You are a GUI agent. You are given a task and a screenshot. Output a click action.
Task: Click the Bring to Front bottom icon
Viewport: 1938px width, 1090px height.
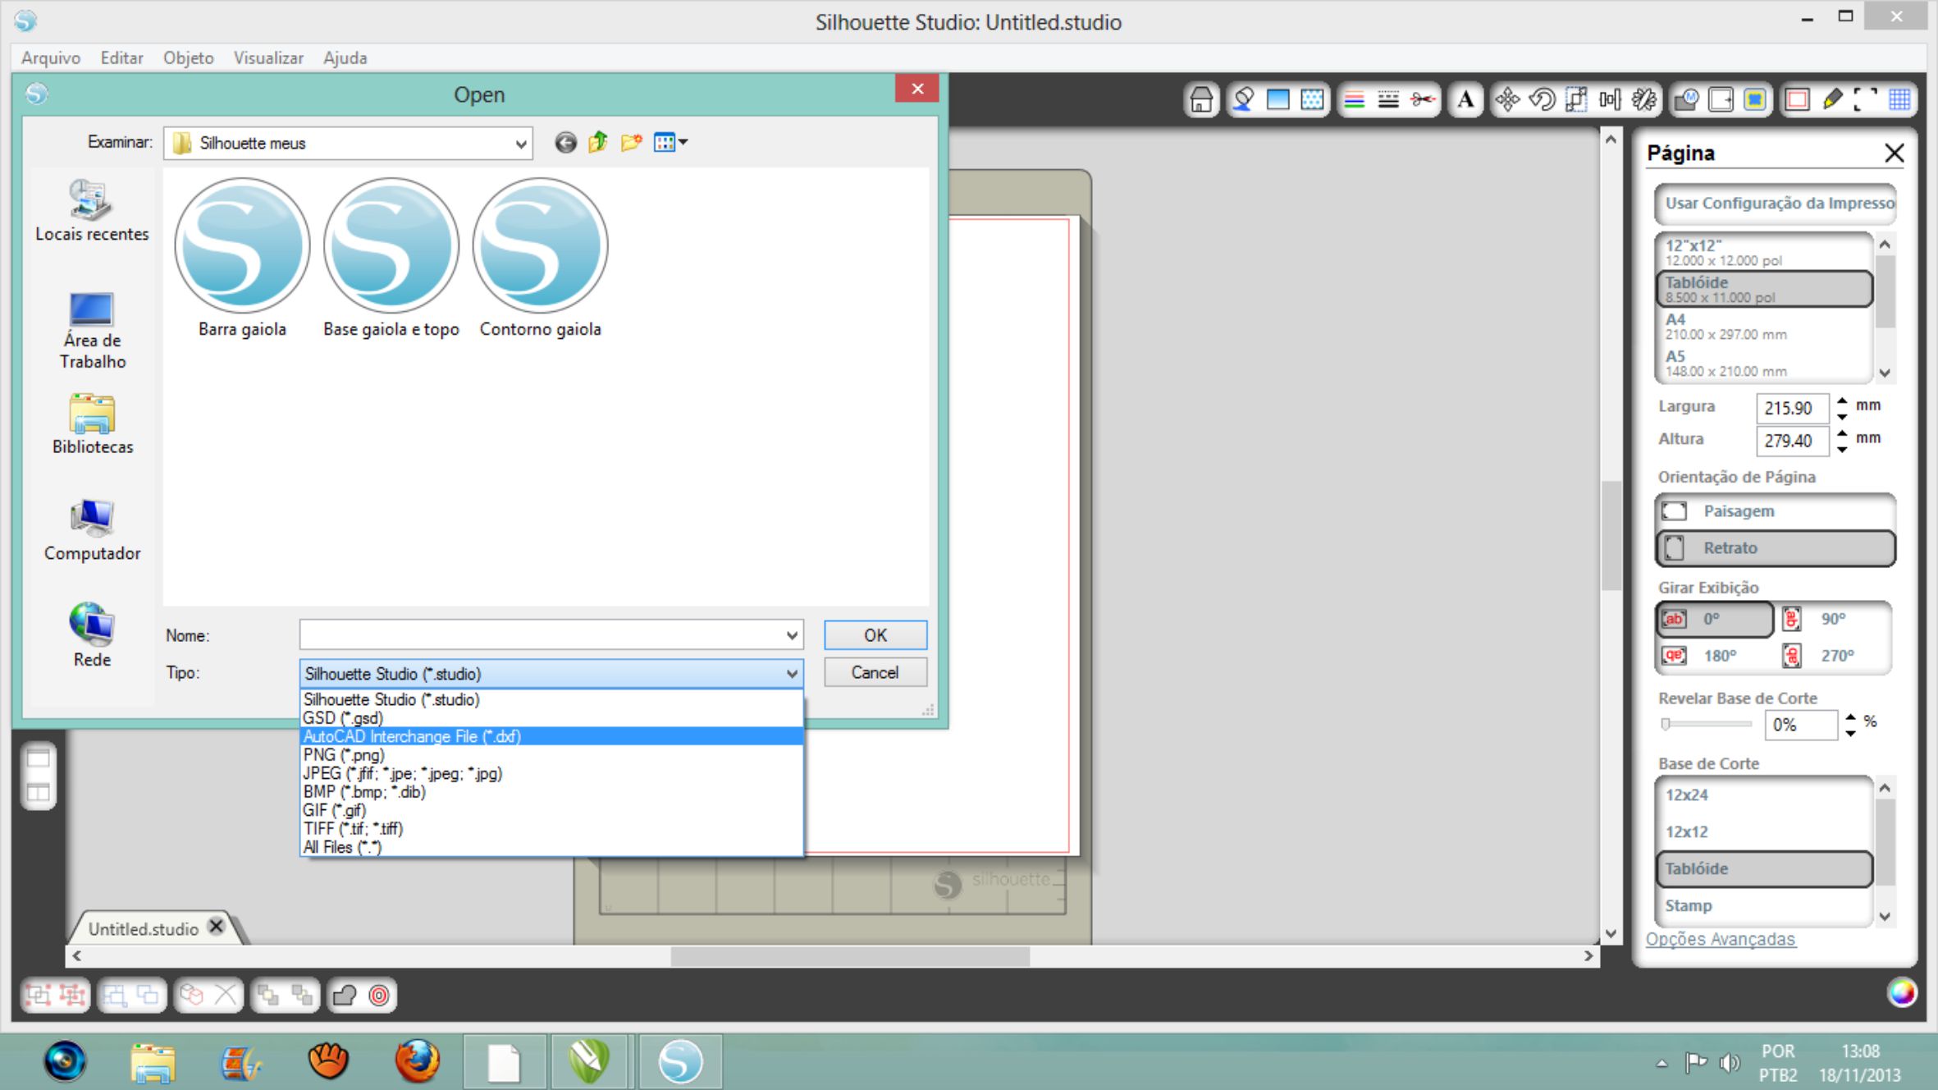268,996
